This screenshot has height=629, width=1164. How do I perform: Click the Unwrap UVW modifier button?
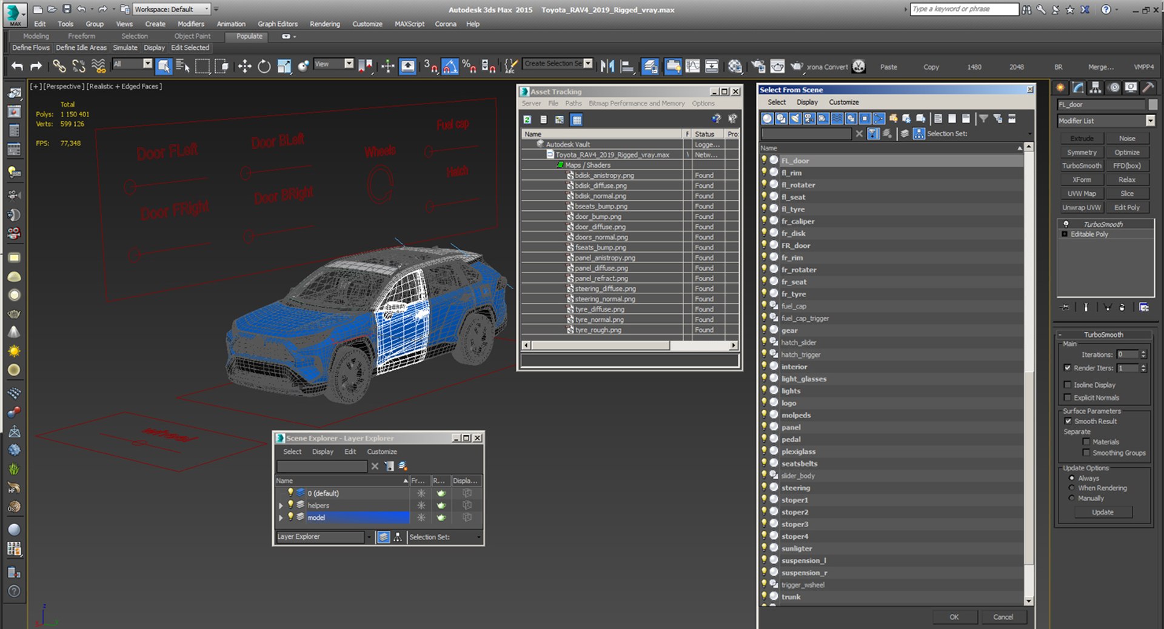click(x=1082, y=208)
